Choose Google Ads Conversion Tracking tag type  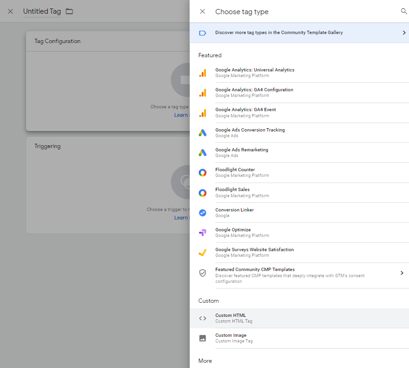(300, 133)
